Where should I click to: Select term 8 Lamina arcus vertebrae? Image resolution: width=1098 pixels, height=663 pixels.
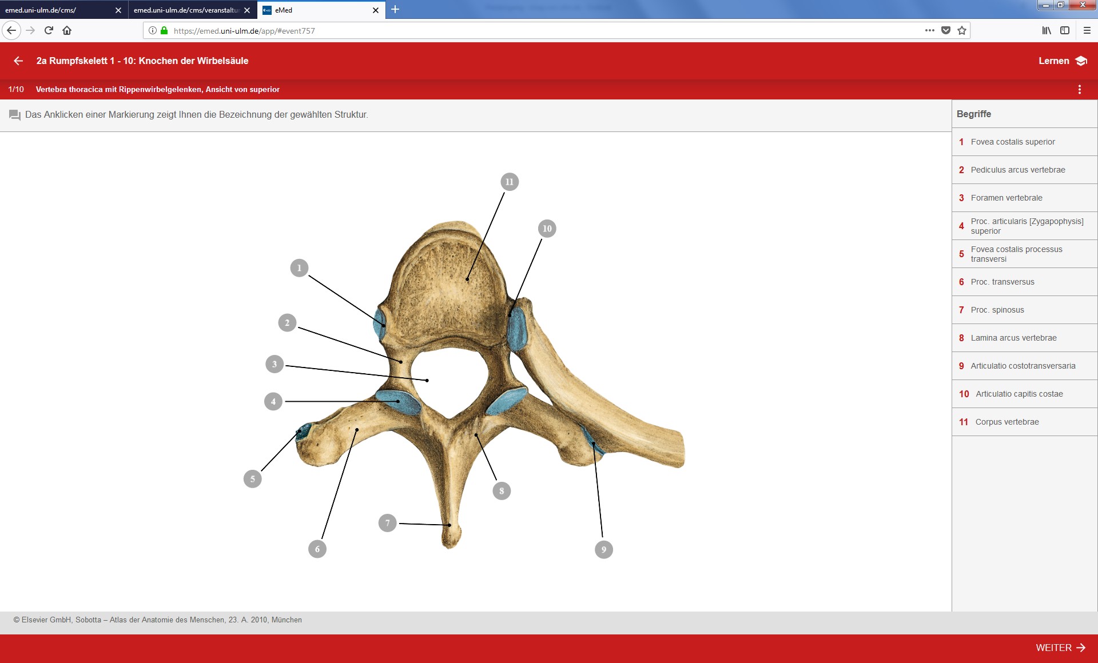pos(1024,338)
